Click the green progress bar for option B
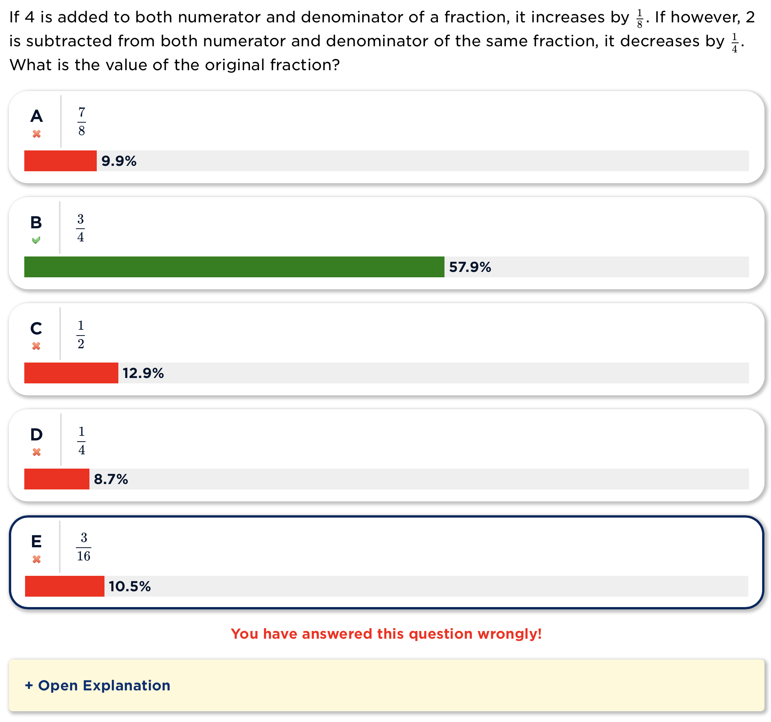Image resolution: width=771 pixels, height=722 pixels. pos(233,267)
